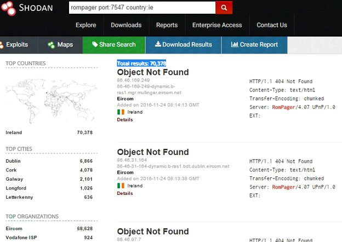The width and height of the screenshot is (342, 242).
Task: Open the Contact Us page
Action: coord(272,25)
